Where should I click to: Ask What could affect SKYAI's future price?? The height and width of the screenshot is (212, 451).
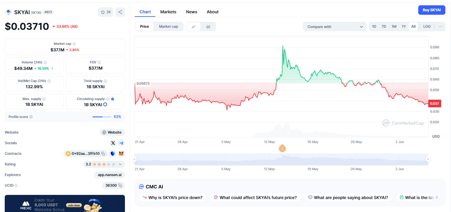pyautogui.click(x=255, y=198)
